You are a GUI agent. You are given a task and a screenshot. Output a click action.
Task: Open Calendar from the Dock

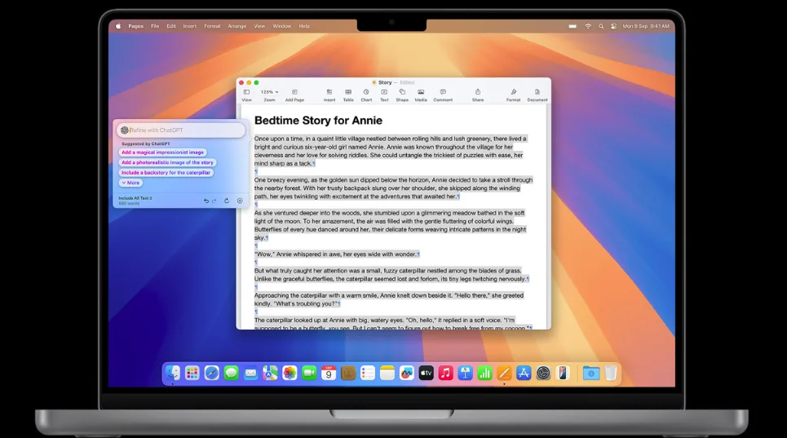(x=329, y=373)
